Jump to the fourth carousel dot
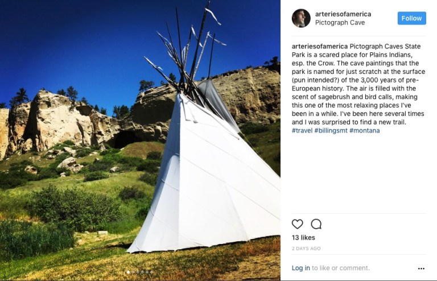The image size is (437, 281). pyautogui.click(x=142, y=272)
